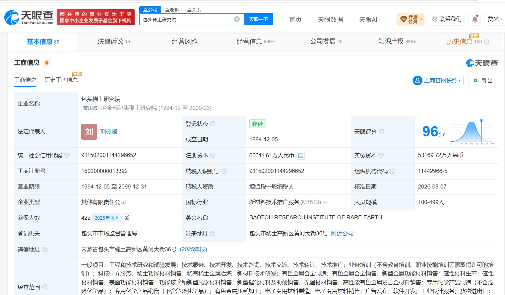Open 工商官网快照
The height and width of the screenshot is (295, 505).
[438, 81]
